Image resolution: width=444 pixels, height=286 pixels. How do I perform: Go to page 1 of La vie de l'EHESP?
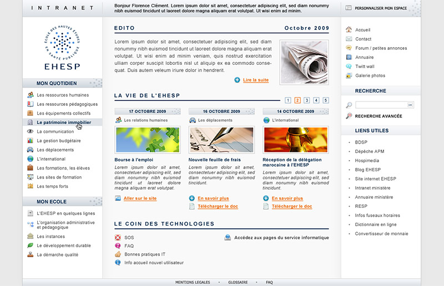pos(288,100)
